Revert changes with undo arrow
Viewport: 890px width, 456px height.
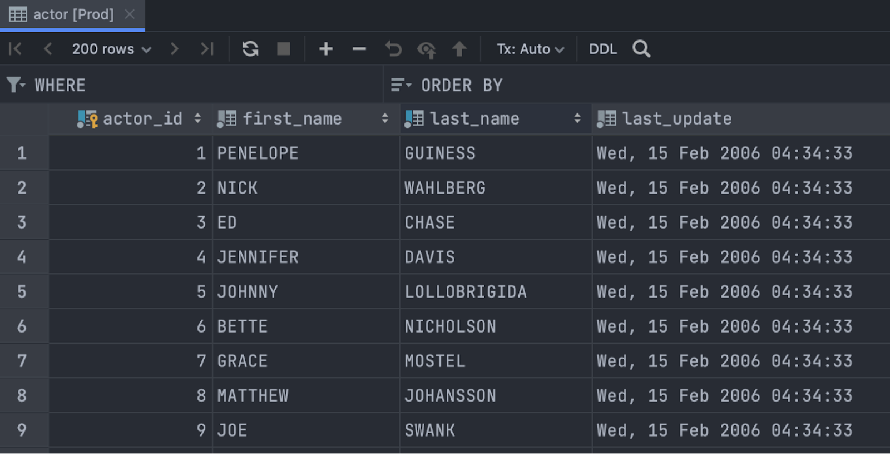pos(393,49)
